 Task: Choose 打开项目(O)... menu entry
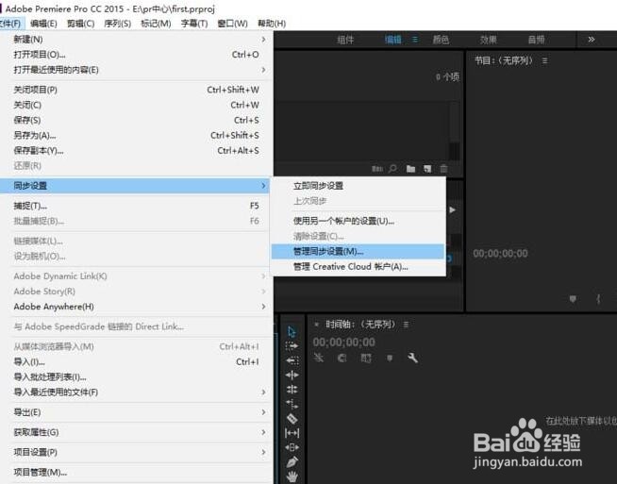(134, 55)
